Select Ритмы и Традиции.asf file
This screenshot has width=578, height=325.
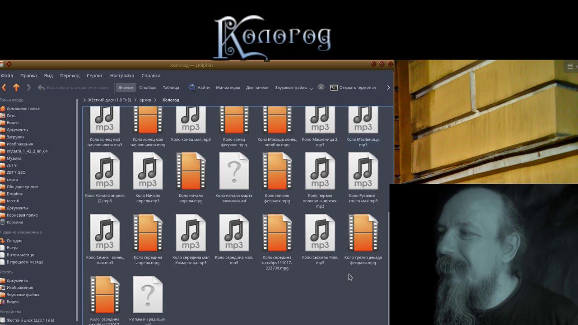[x=148, y=300]
